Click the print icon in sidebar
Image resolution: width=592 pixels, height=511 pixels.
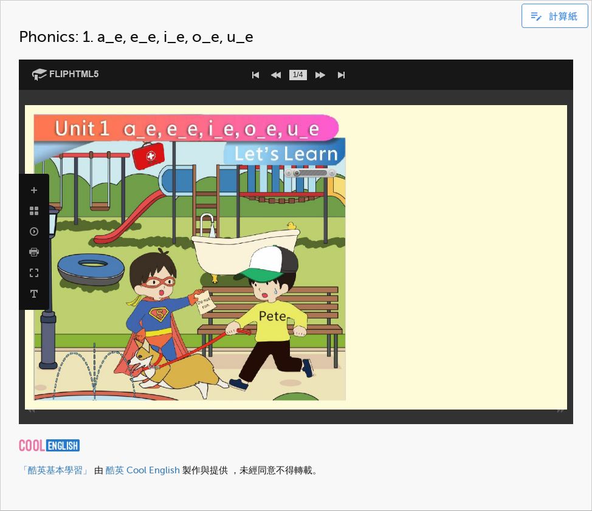tap(34, 252)
